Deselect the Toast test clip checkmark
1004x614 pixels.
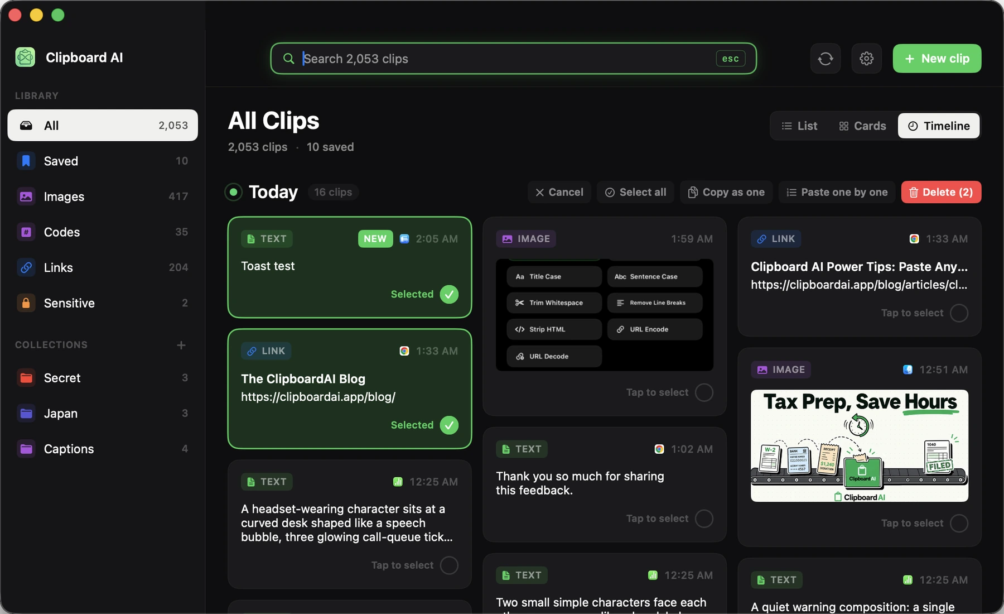[449, 294]
